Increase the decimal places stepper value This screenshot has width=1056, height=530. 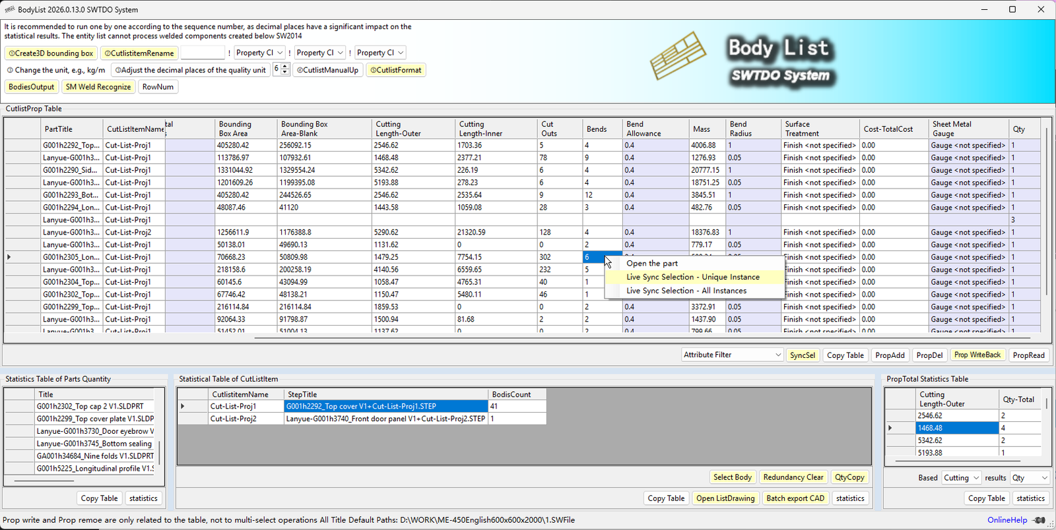pyautogui.click(x=285, y=67)
